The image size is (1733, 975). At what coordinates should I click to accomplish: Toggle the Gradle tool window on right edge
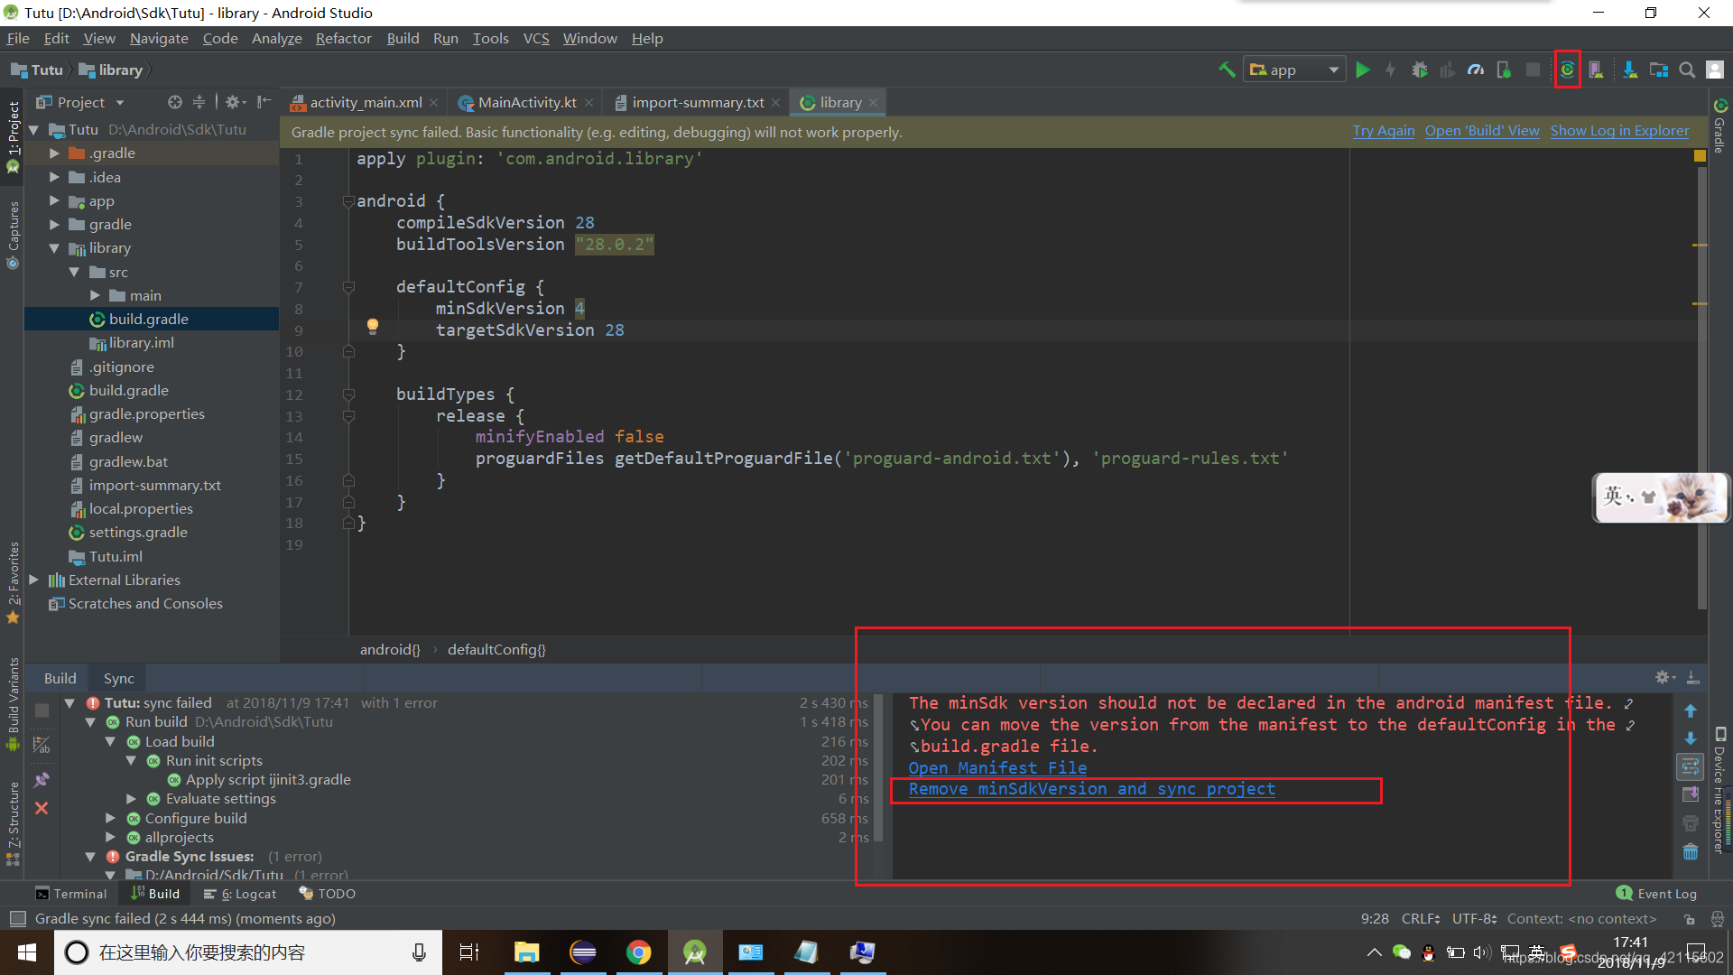(1720, 126)
